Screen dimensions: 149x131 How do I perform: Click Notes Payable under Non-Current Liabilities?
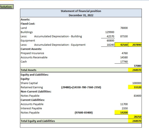click(30, 96)
